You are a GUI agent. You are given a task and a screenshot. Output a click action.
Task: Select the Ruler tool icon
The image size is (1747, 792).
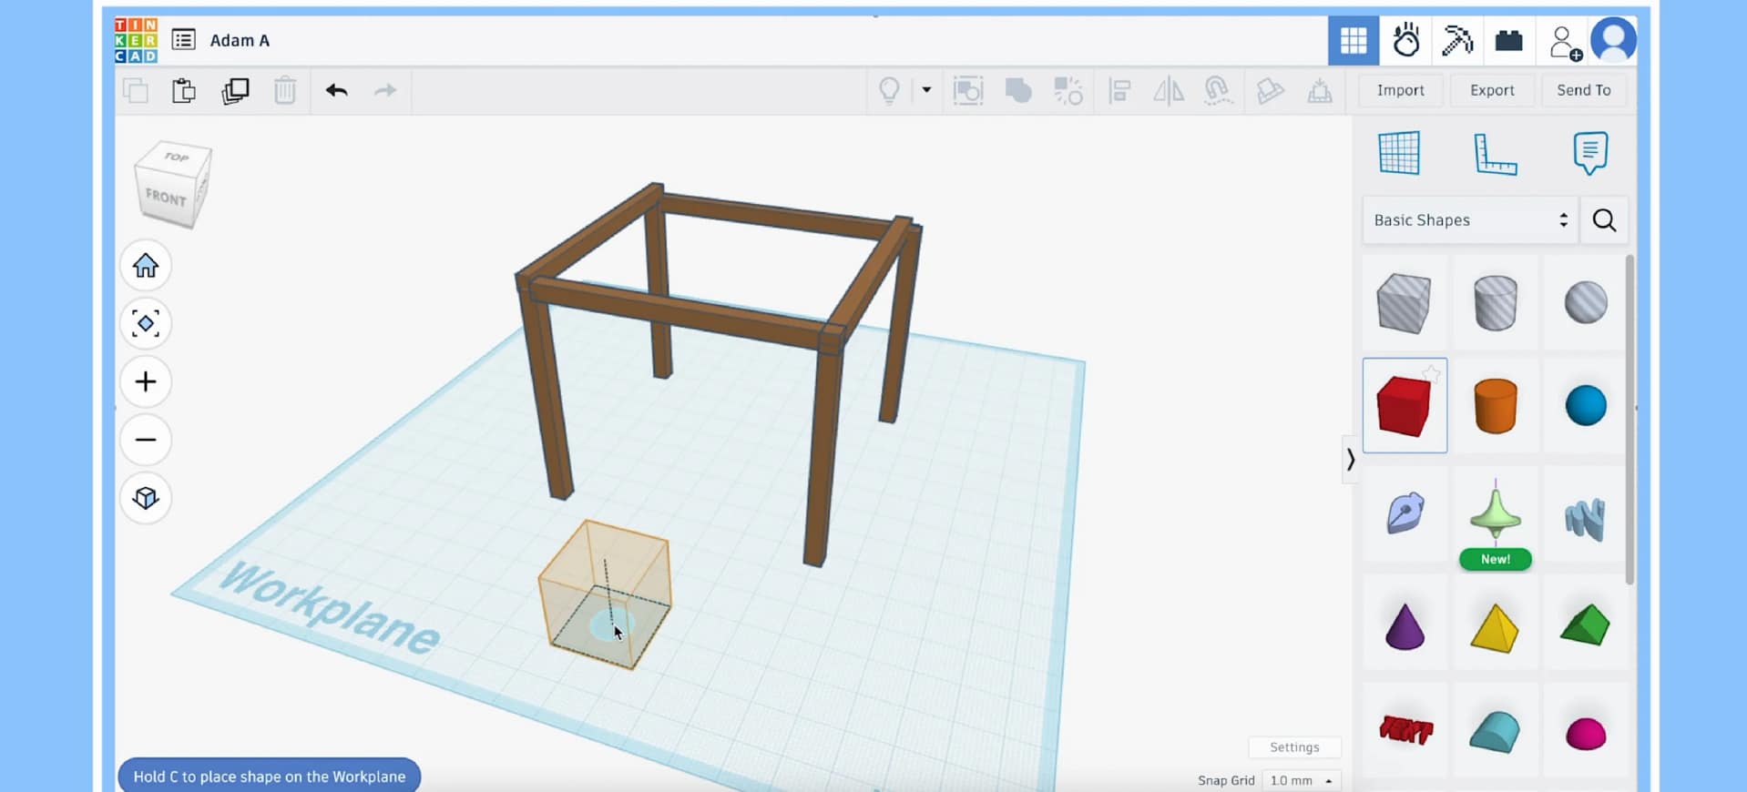pos(1495,154)
